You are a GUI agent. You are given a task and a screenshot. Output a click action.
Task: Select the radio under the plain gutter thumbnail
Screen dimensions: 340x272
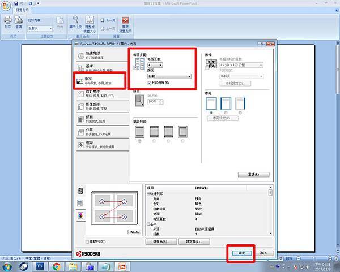(211, 113)
